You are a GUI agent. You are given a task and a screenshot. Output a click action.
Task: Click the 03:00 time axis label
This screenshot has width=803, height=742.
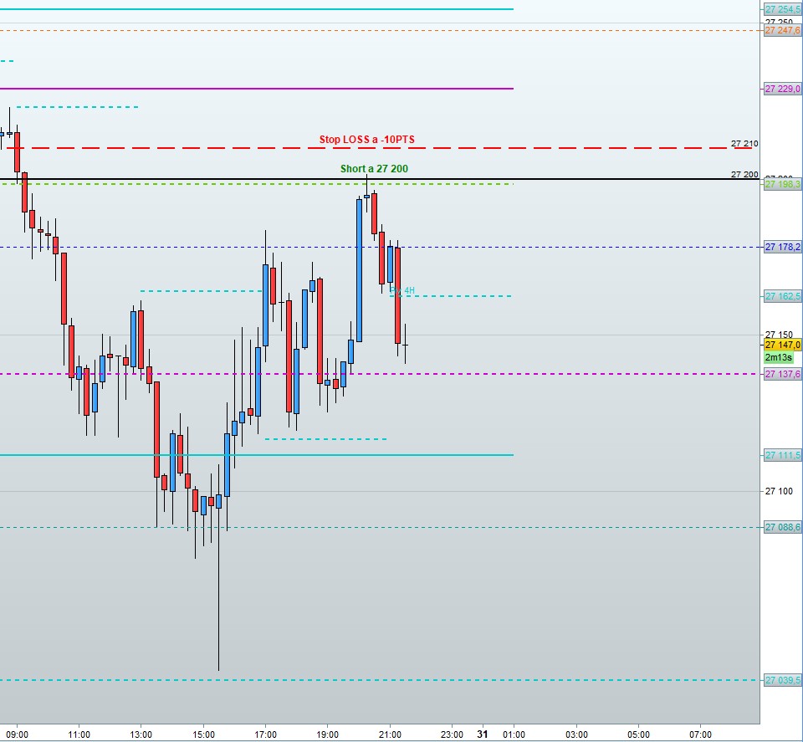coord(576,734)
